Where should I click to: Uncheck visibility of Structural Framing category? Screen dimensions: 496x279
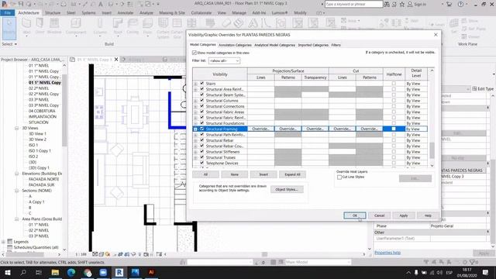pos(201,129)
